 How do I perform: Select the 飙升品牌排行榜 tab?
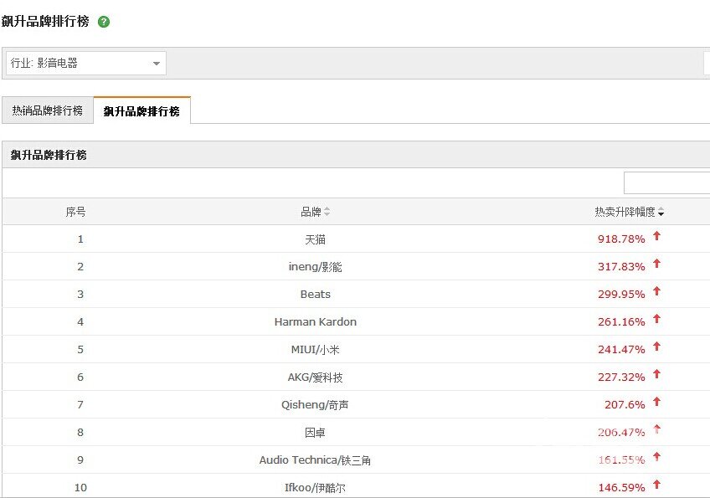point(141,111)
